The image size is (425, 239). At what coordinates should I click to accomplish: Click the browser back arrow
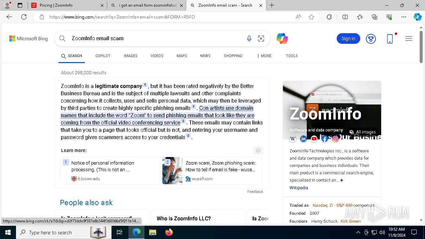pos(9,17)
